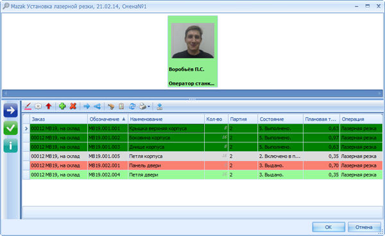Click the Кол-во column header

pos(216,119)
